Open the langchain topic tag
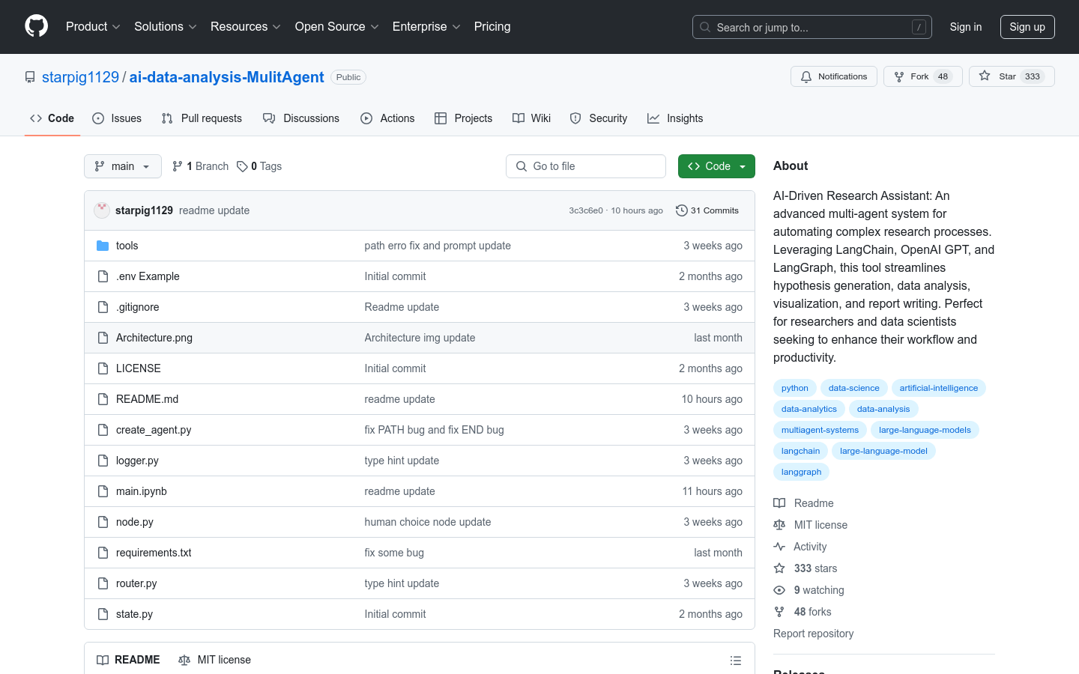 coord(800,450)
